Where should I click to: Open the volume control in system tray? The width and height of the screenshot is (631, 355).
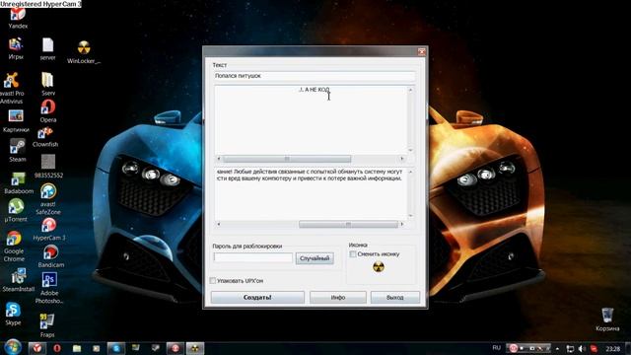pos(582,348)
